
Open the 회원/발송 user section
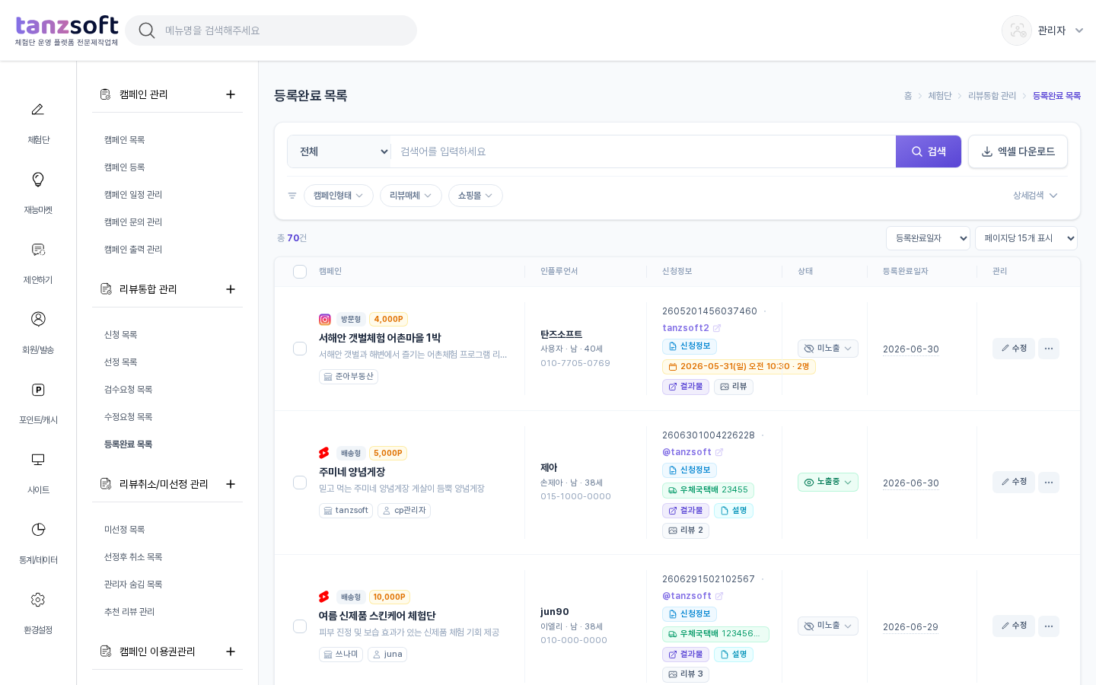point(37,333)
